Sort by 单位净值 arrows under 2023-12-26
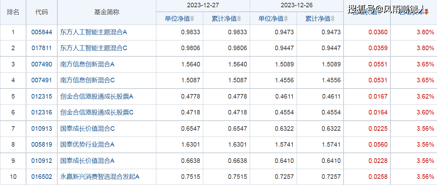Screen dimensions: 437x185 (x=286, y=19)
